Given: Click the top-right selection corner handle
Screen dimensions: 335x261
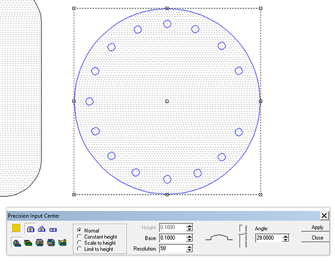Looking at the screenshot, I should 260,8.
